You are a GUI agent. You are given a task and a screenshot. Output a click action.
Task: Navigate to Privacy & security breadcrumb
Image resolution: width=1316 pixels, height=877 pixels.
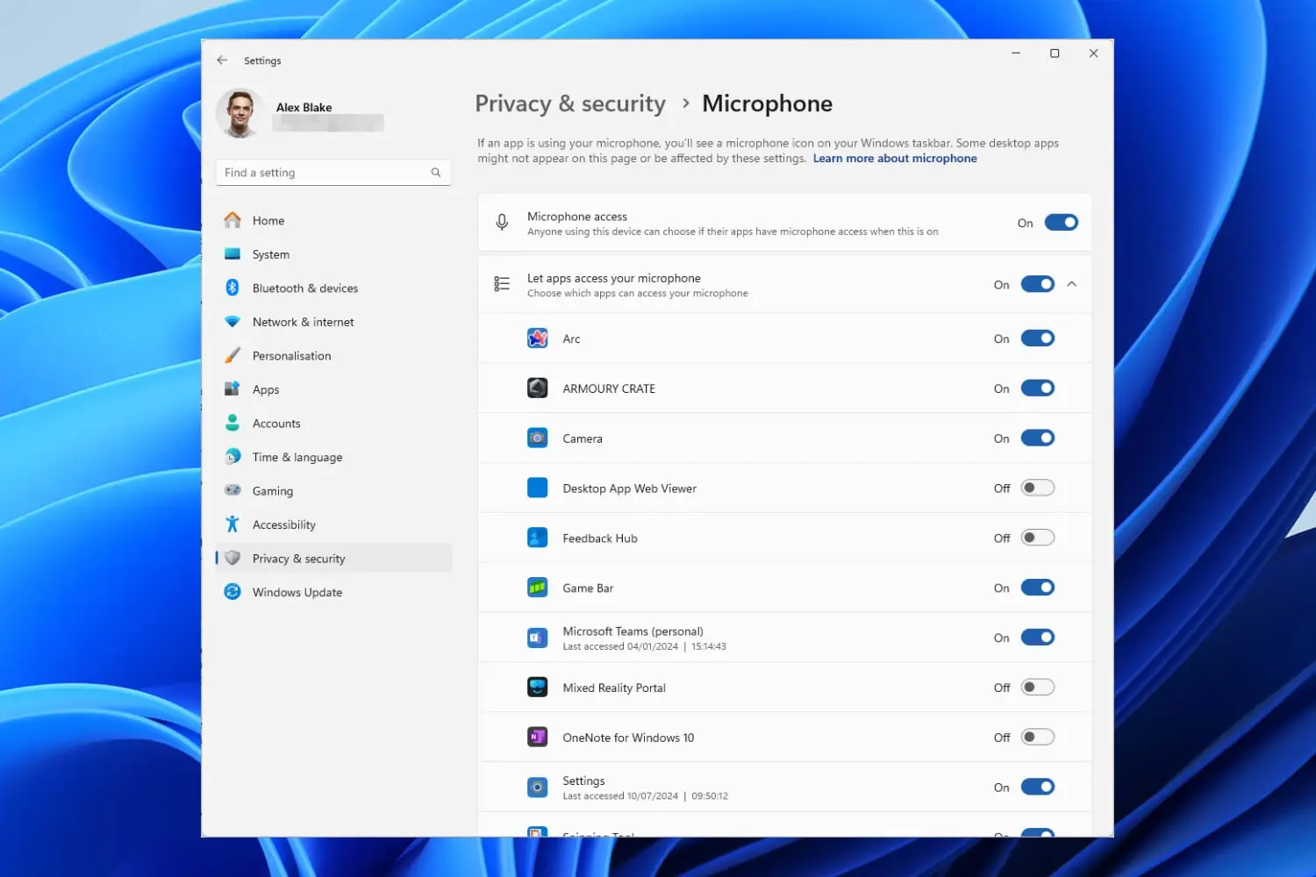(x=570, y=103)
